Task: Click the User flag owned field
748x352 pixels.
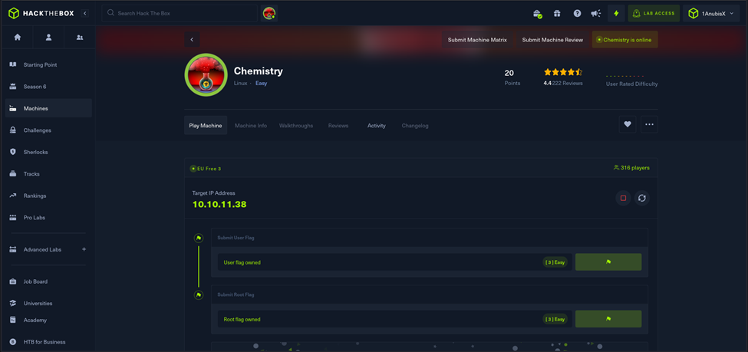Action: (x=394, y=262)
